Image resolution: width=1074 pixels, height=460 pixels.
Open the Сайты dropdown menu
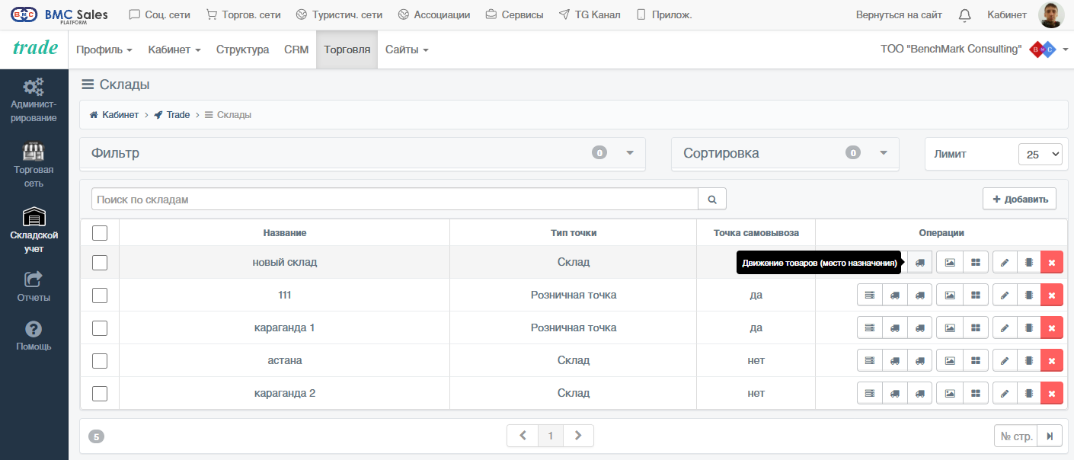point(407,50)
